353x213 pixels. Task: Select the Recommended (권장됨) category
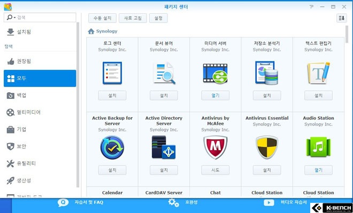(40, 61)
